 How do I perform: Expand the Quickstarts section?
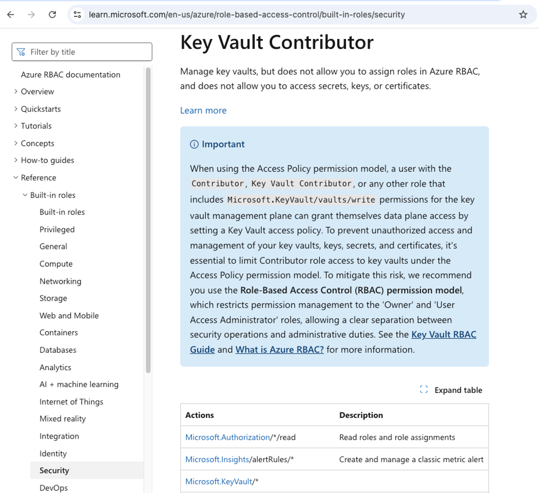pos(16,108)
